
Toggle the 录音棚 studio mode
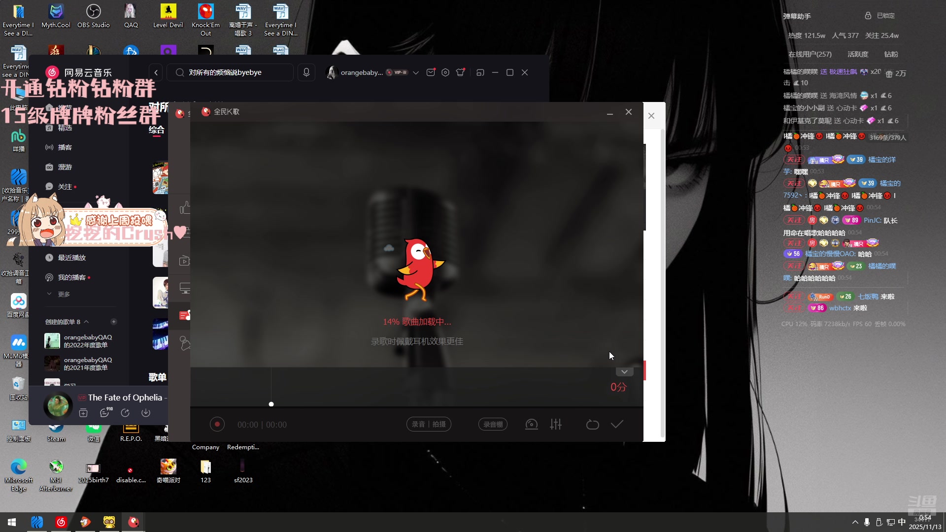[x=493, y=424]
